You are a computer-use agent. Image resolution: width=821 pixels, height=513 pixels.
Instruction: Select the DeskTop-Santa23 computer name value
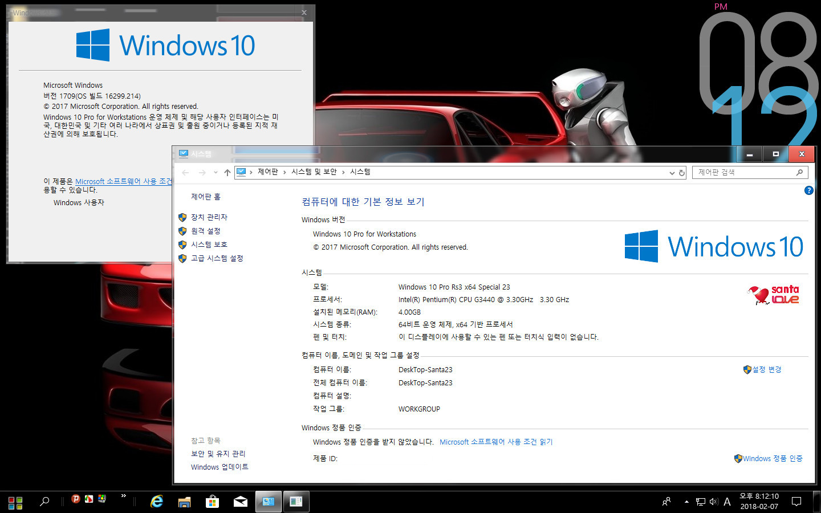pyautogui.click(x=425, y=369)
